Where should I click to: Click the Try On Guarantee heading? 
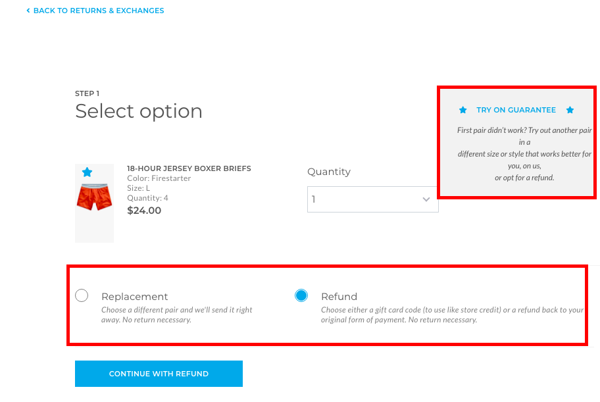[516, 111]
